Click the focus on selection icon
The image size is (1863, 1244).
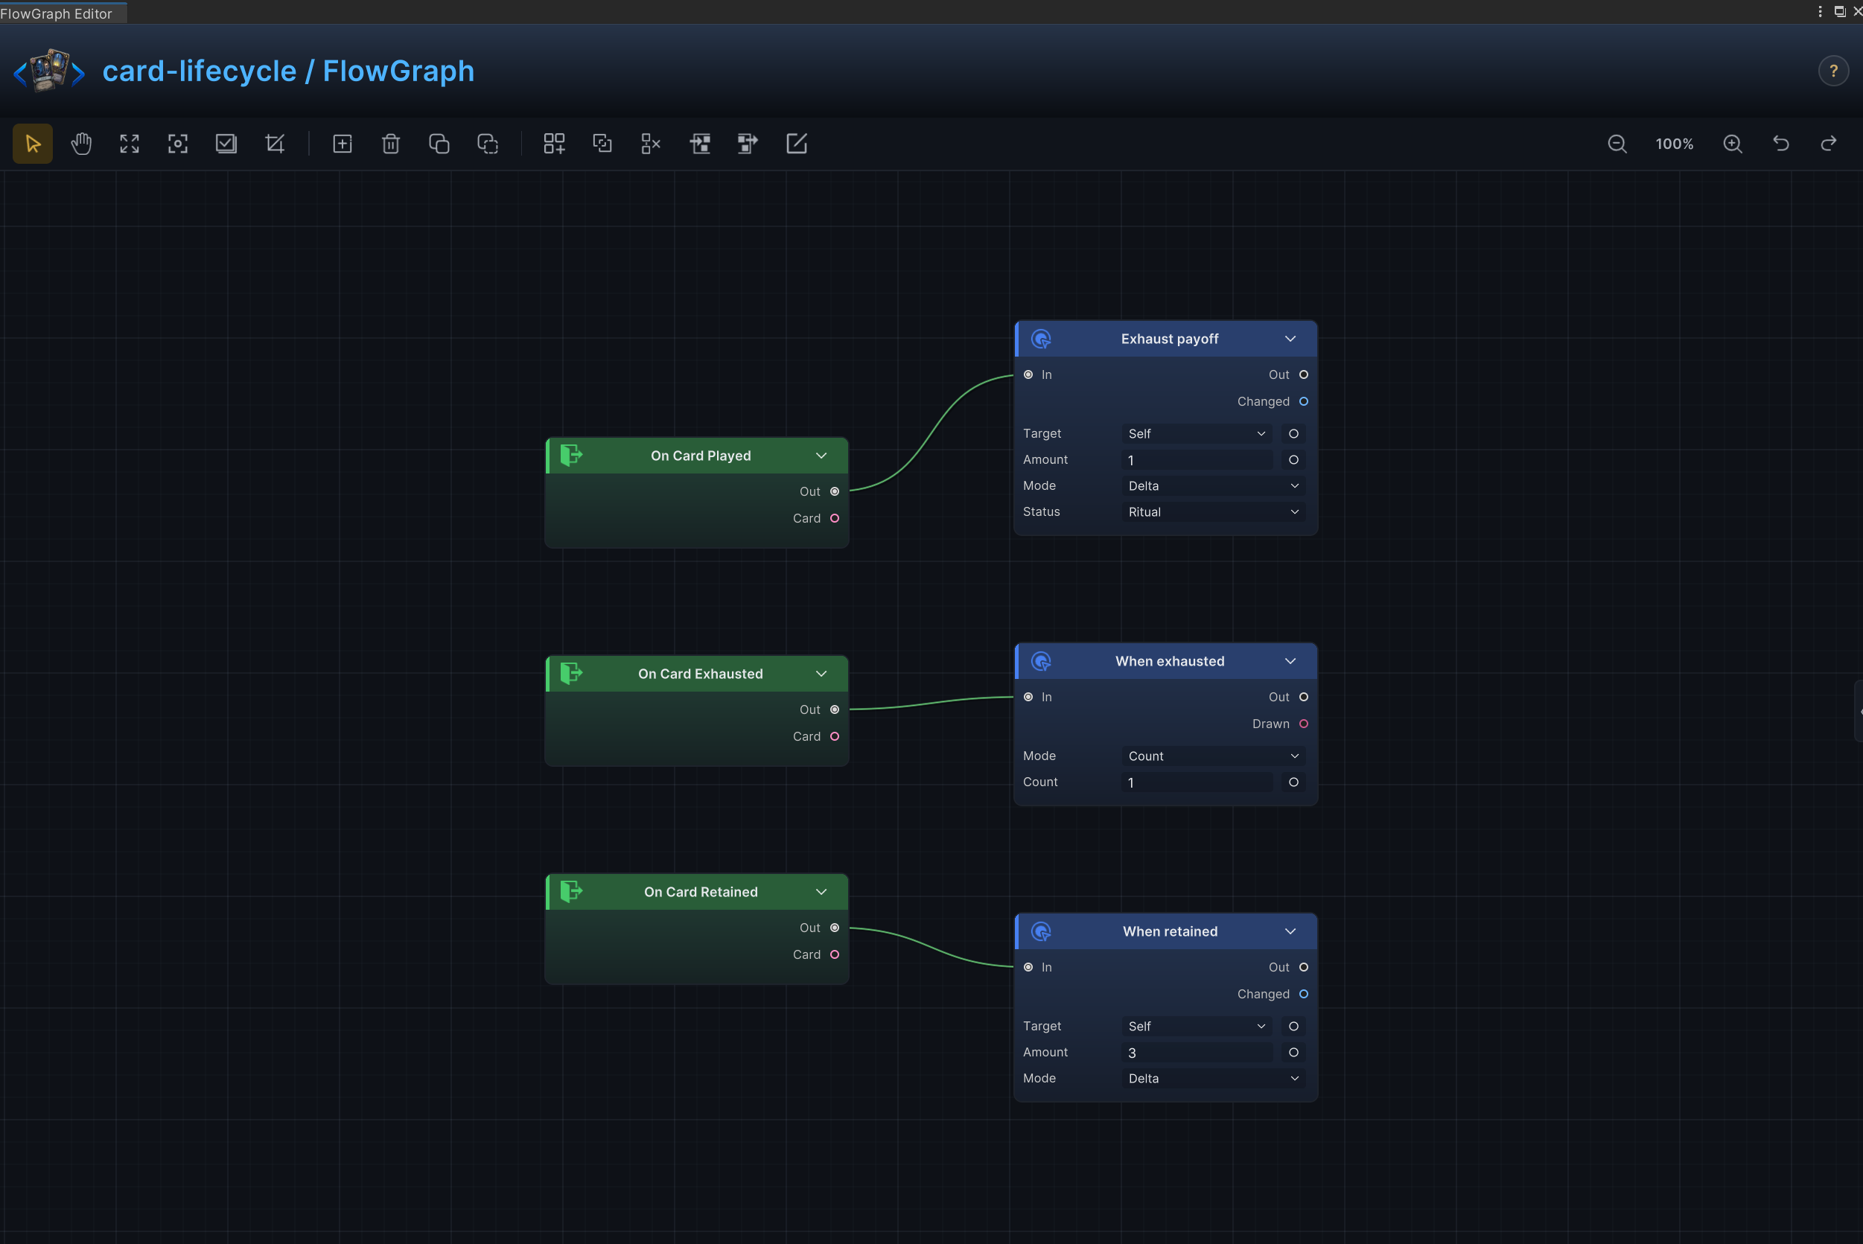tap(178, 144)
